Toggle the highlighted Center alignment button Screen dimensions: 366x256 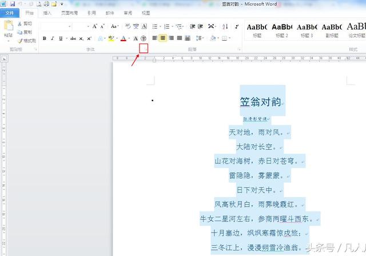(162, 38)
